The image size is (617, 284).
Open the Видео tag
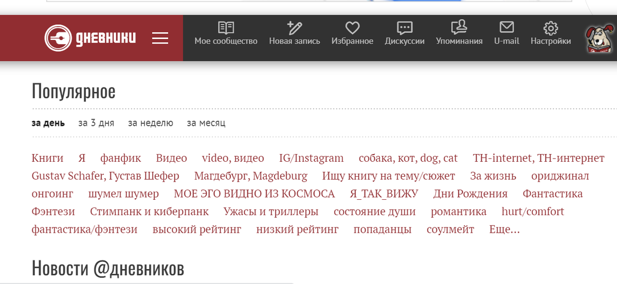[x=172, y=158]
